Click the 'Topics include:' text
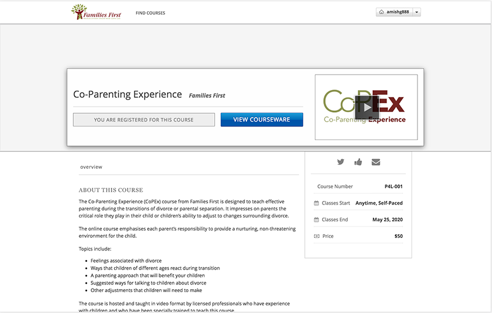 click(x=95, y=249)
